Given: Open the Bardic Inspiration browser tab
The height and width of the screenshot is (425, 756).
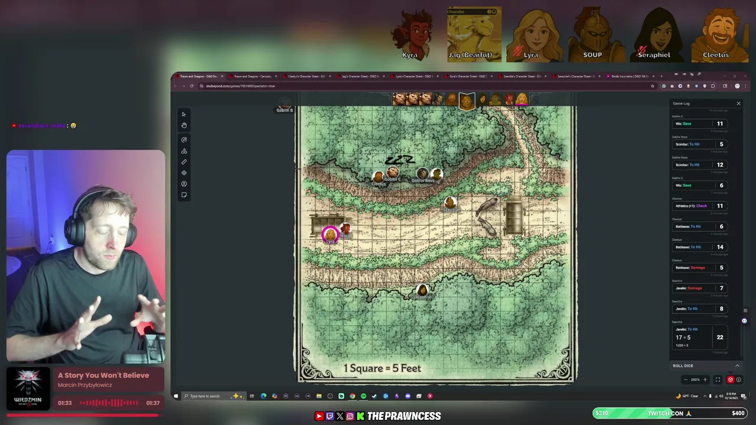Looking at the screenshot, I should pyautogui.click(x=630, y=76).
